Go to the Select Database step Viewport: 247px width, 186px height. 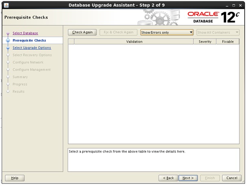pyautogui.click(x=25, y=33)
